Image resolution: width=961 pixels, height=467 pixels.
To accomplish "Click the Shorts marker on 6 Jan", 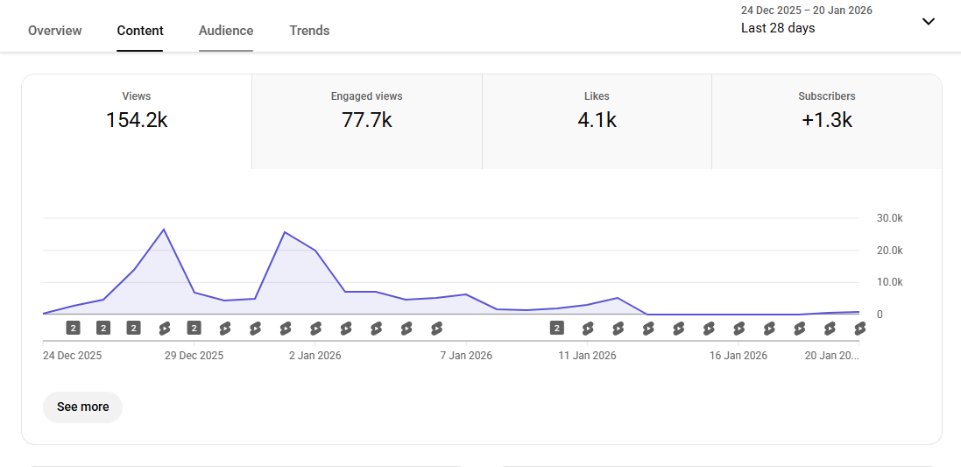I will pyautogui.click(x=436, y=329).
